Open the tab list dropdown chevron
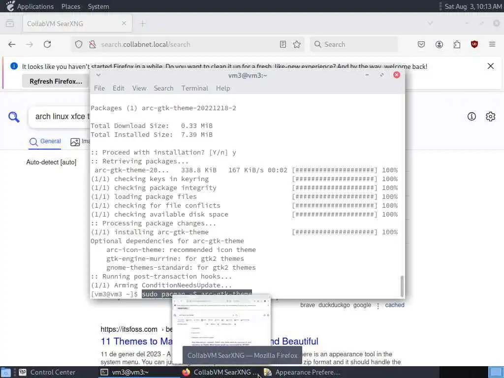This screenshot has width=504, height=378. point(430,23)
